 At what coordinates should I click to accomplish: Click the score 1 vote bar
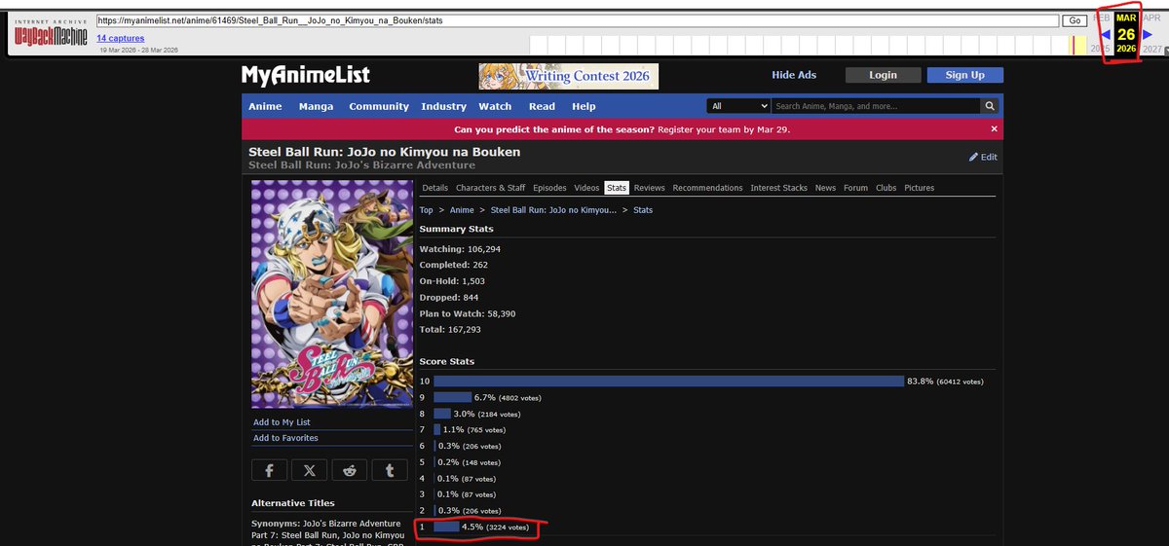point(446,527)
